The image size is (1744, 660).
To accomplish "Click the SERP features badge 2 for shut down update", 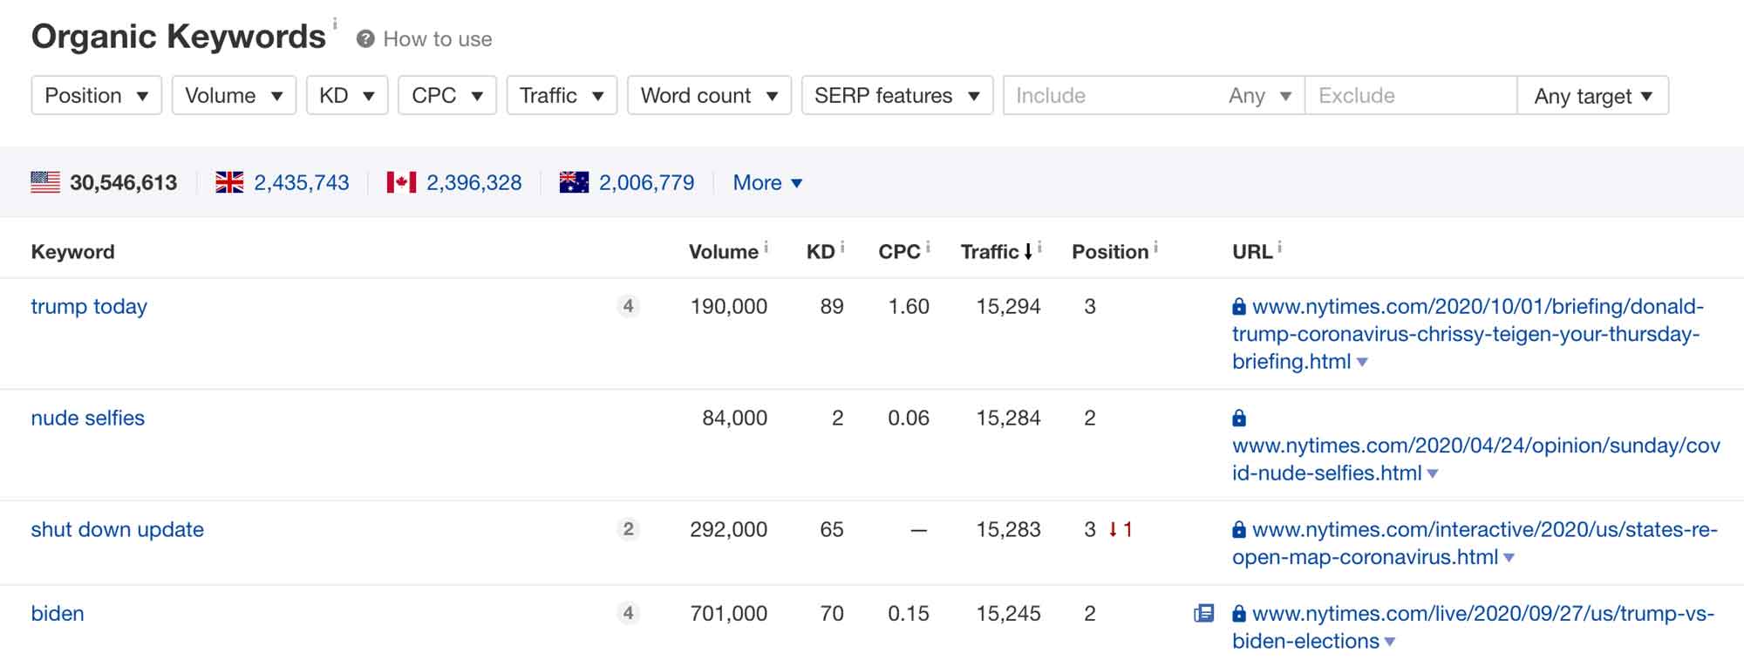I will point(628,530).
